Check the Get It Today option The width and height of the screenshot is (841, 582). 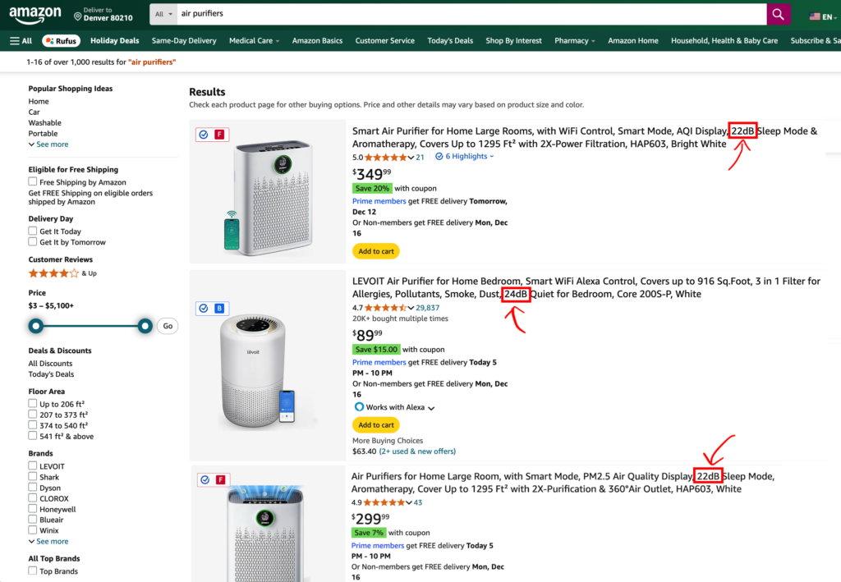[33, 231]
